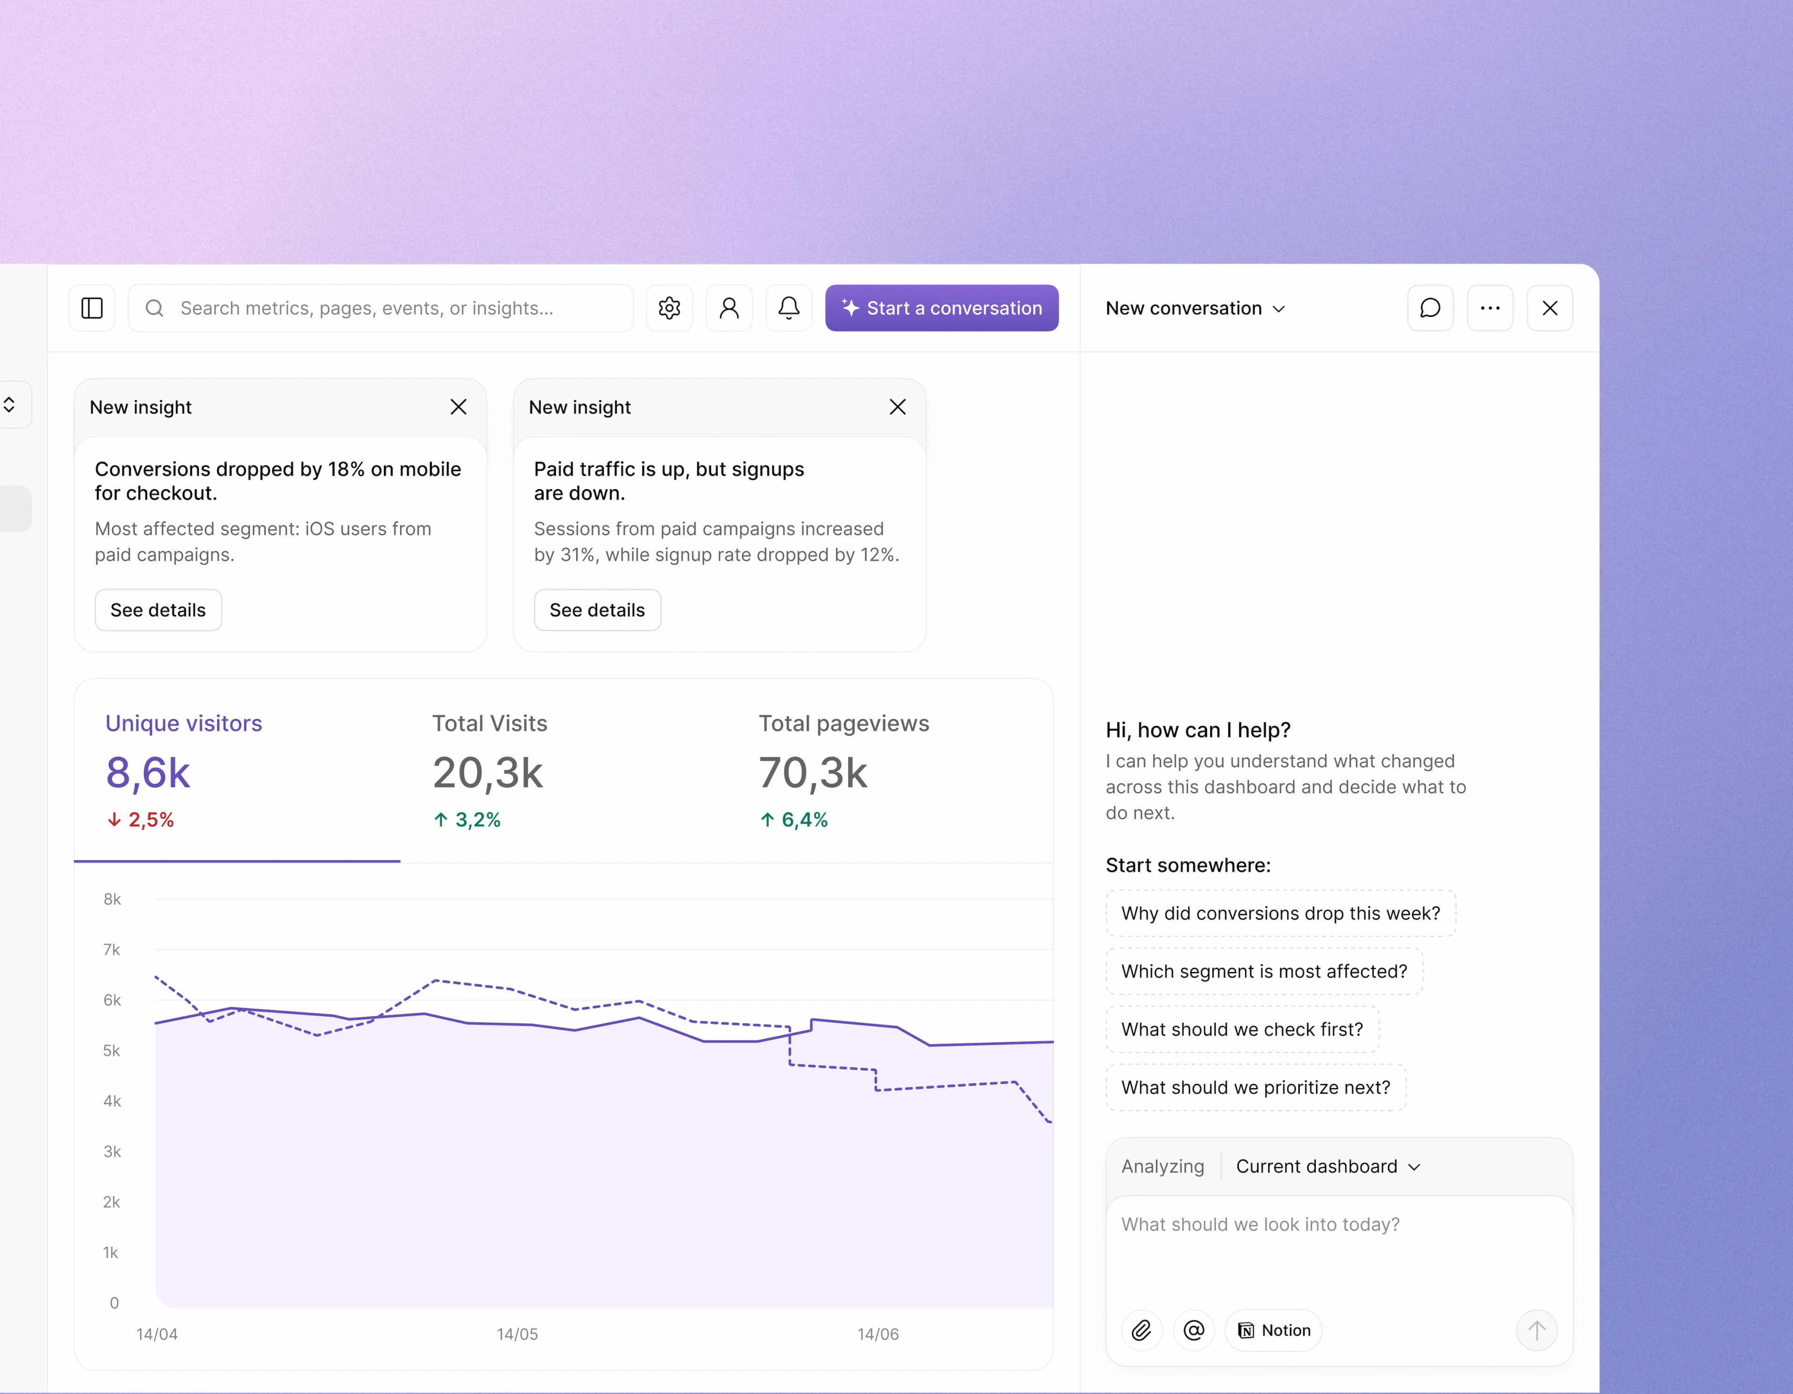Image resolution: width=1793 pixels, height=1394 pixels.
Task: Click the search magnifier icon
Action: pos(155,308)
